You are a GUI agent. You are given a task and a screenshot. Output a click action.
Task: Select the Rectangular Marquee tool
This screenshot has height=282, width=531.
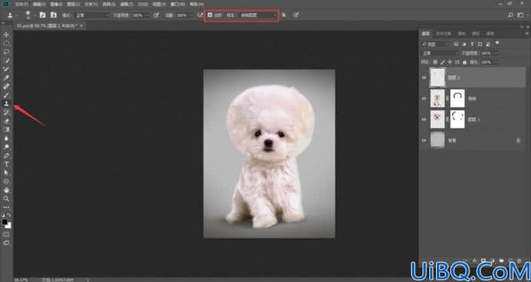(7, 44)
